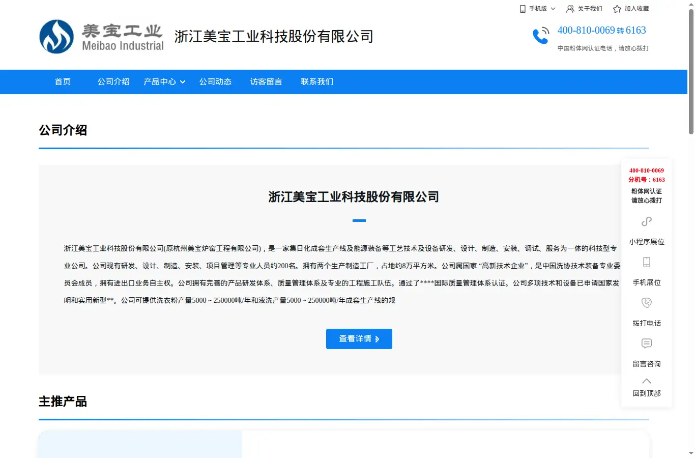Viewport: 695px width, 458px height.
Task: Click the star icon for 加入收藏
Action: [x=617, y=9]
